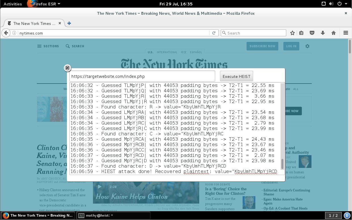Click the Pocket save icon
This screenshot has width=352, height=220.
(x=312, y=33)
